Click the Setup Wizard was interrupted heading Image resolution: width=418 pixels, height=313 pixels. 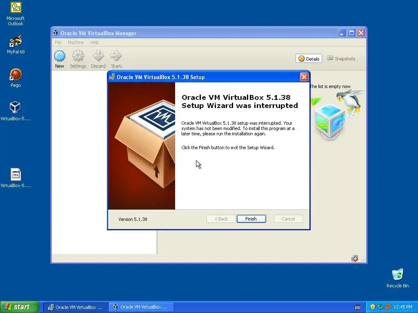tap(240, 101)
